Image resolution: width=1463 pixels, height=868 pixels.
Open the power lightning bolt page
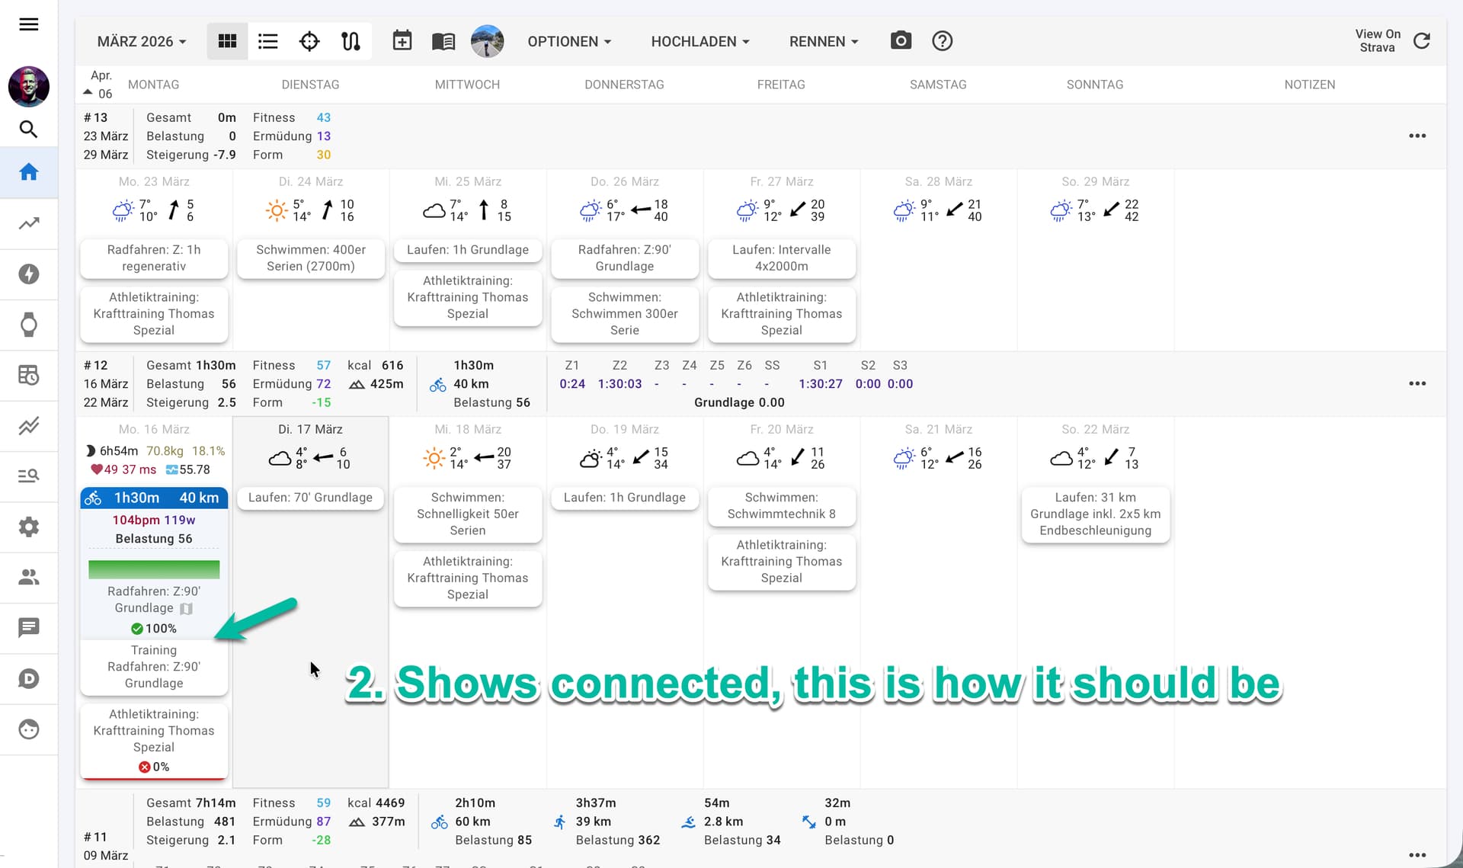28,274
